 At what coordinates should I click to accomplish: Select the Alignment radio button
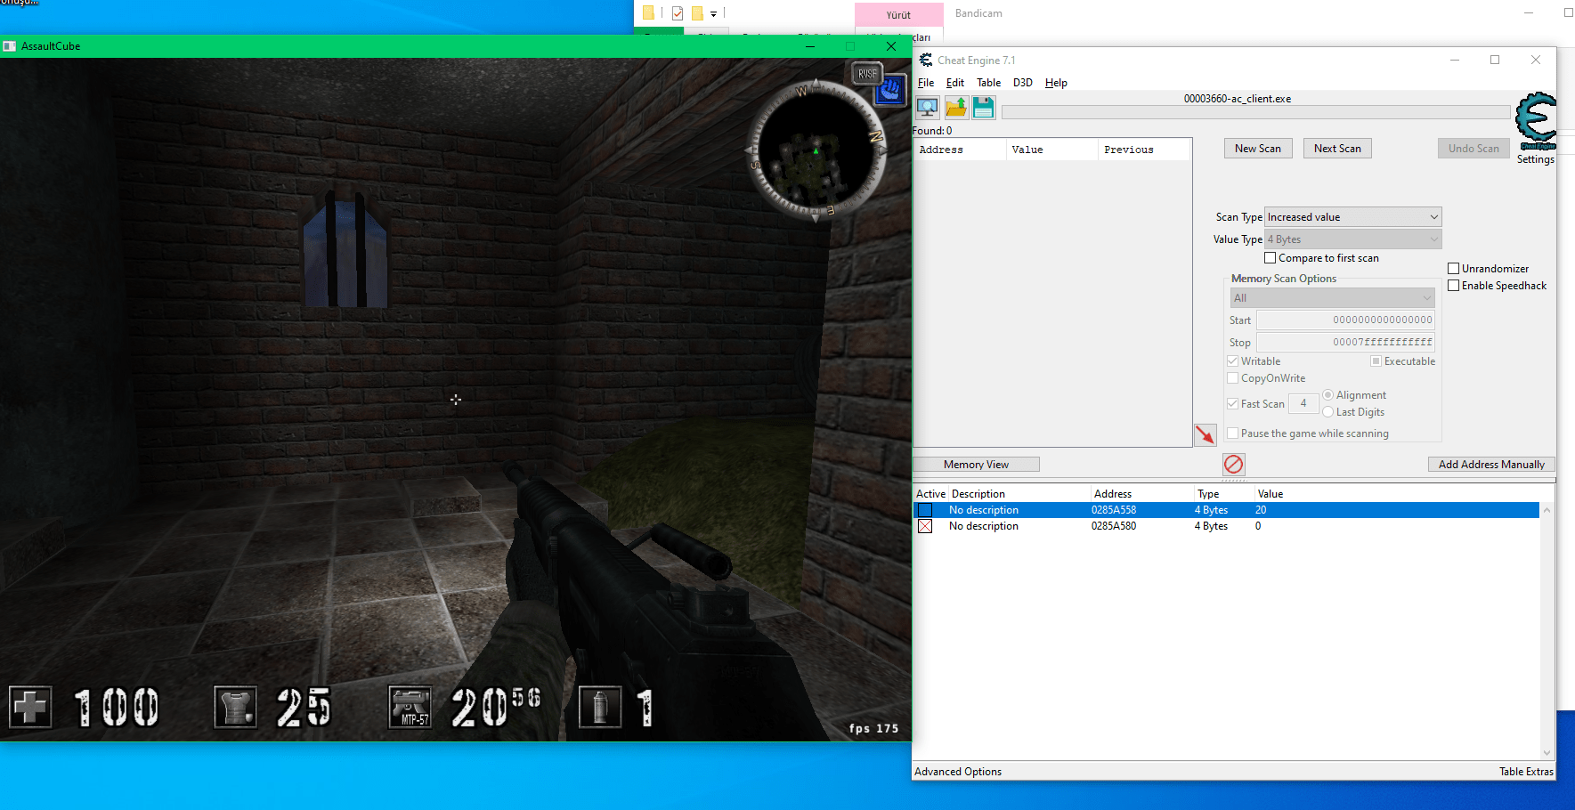tap(1327, 395)
